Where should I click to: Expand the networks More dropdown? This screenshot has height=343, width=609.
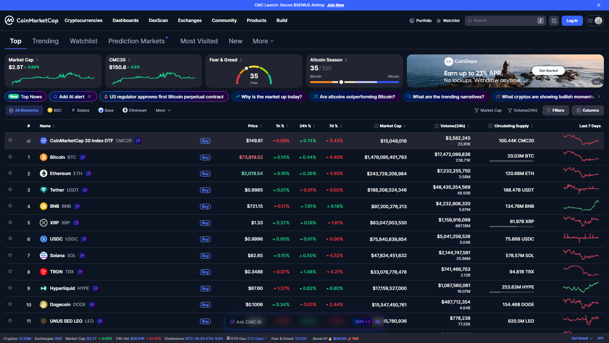(163, 110)
